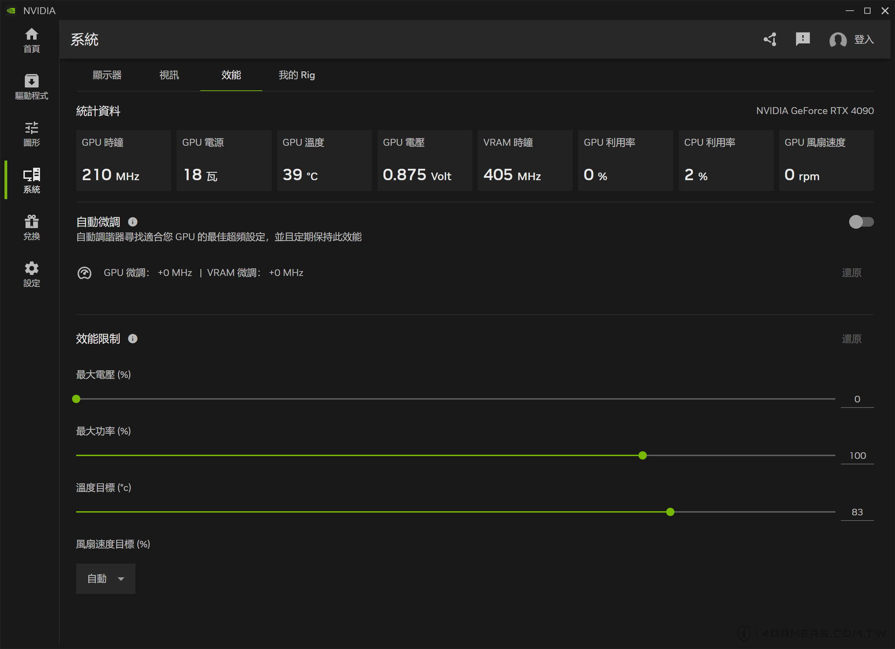Click the 登入 login link
The image size is (895, 649).
(864, 39)
